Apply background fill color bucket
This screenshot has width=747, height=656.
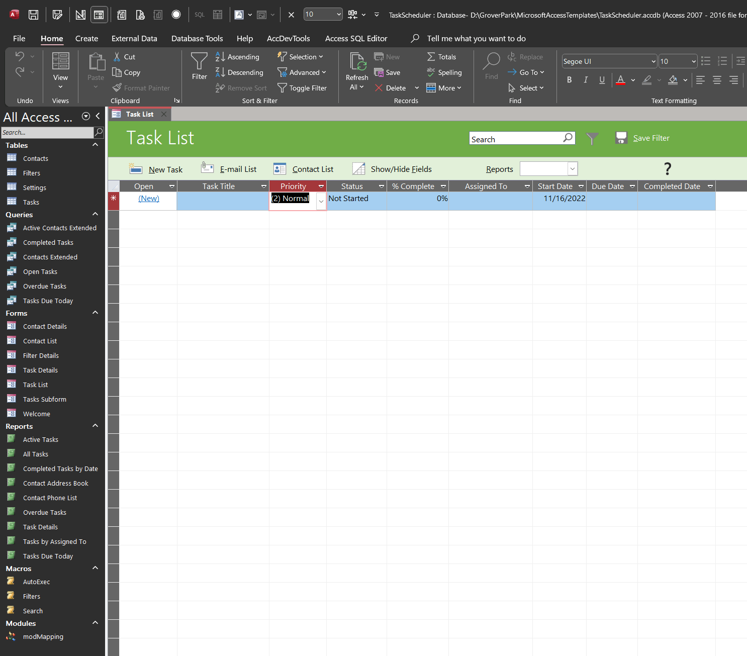673,79
